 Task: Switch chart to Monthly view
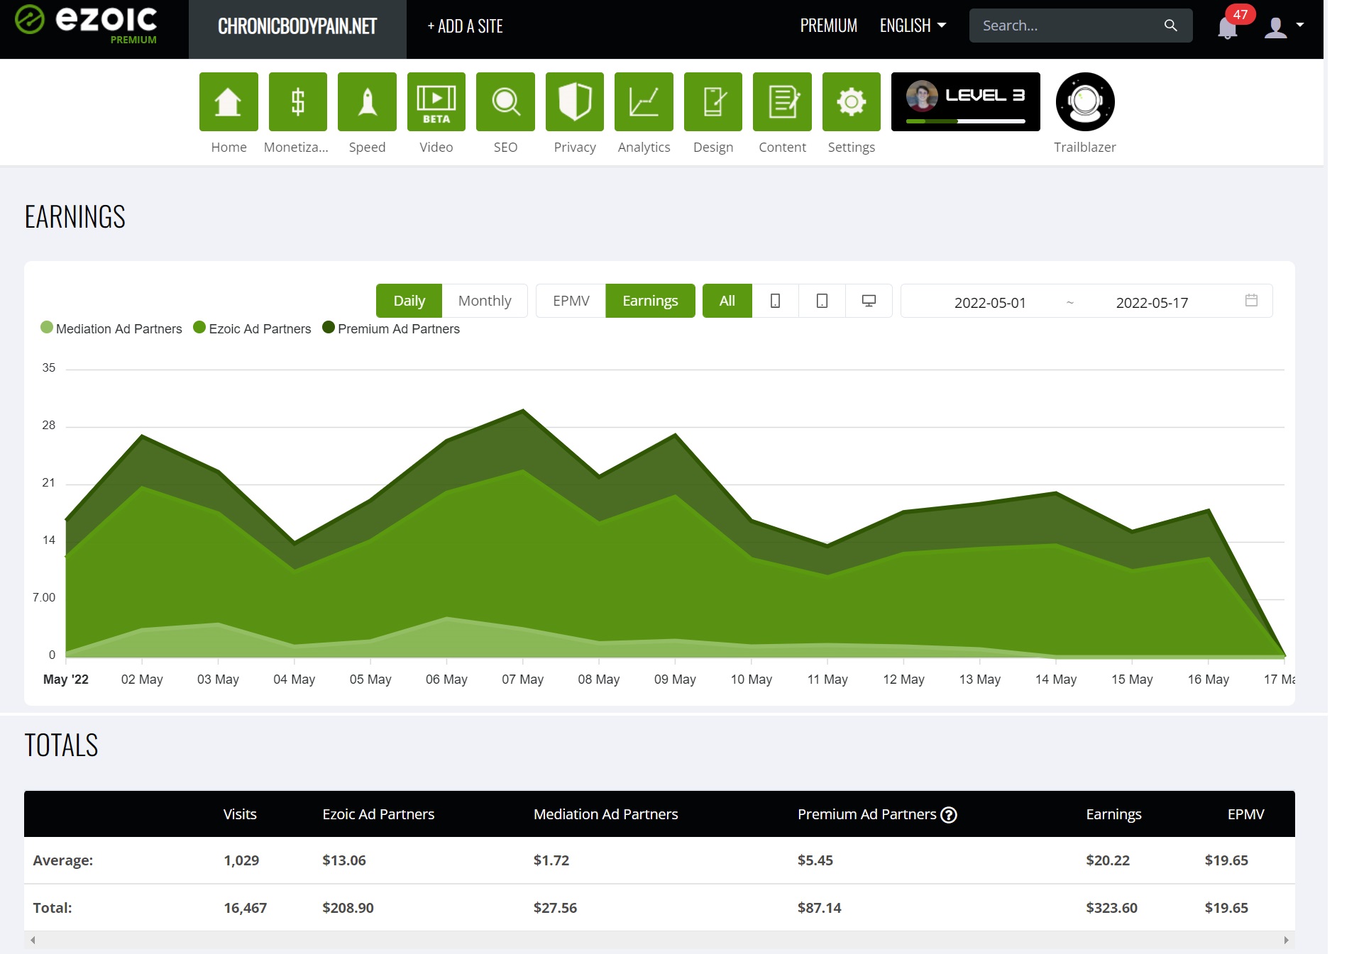[x=485, y=301]
